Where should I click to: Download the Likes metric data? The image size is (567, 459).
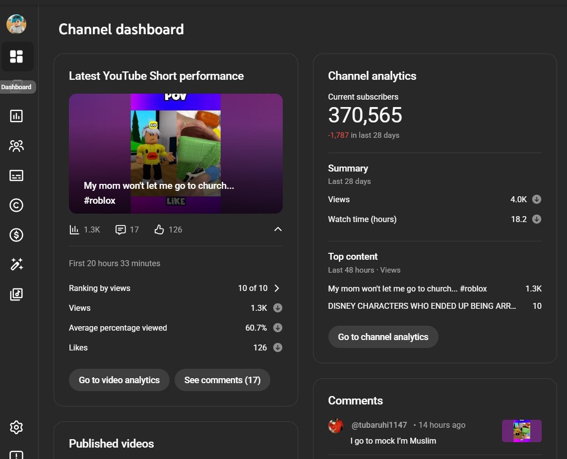(x=277, y=347)
